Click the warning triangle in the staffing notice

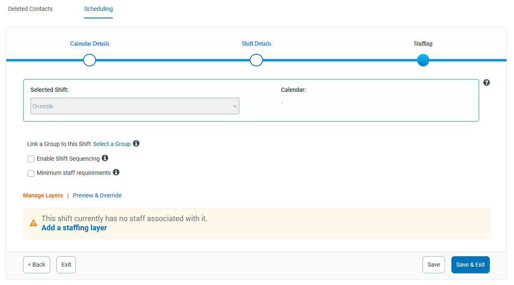[x=33, y=222]
